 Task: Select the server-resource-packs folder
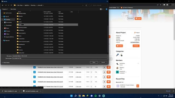pyautogui.click(x=24, y=41)
